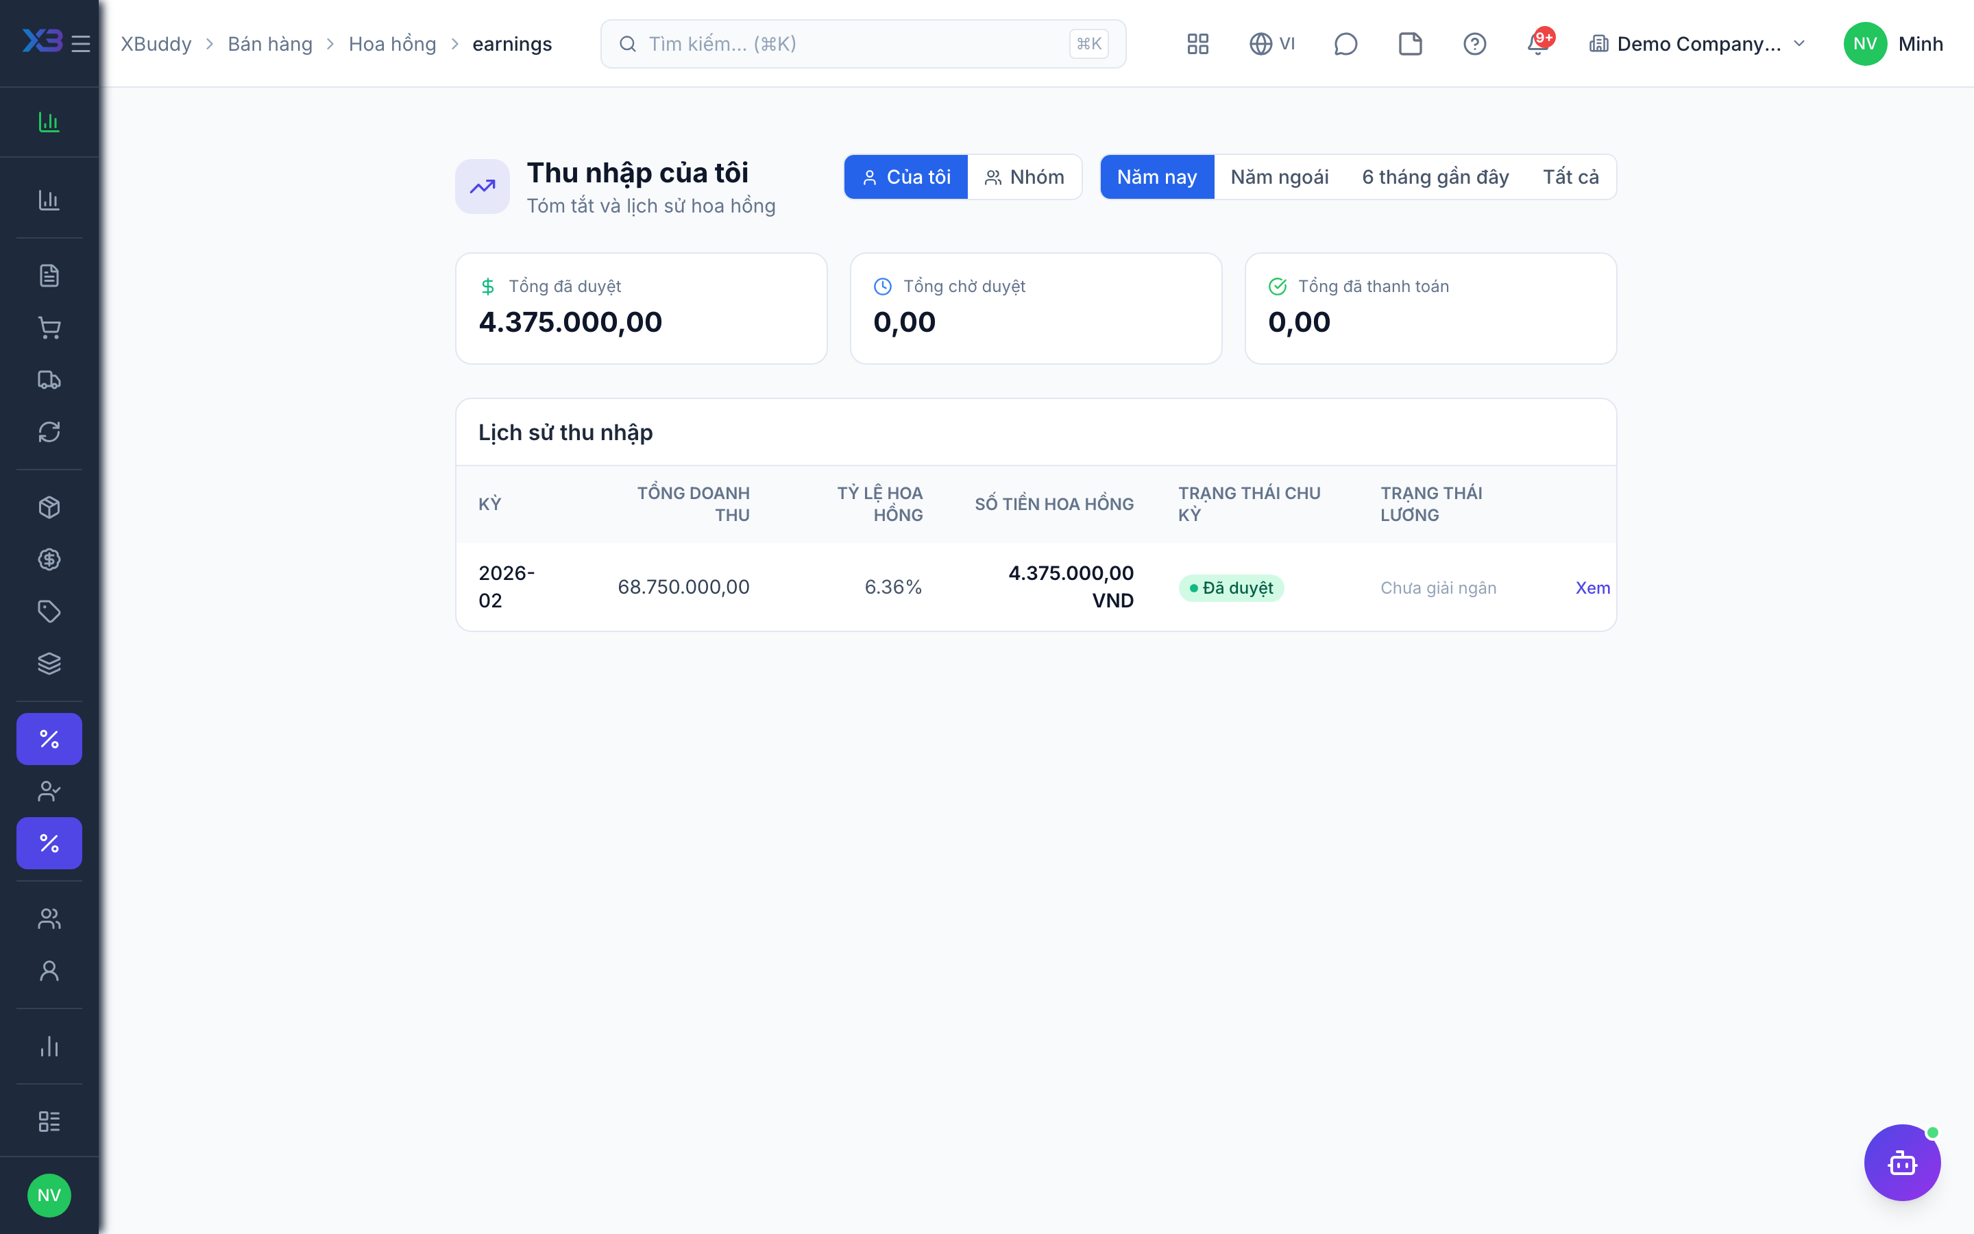Go to Bán hàng breadcrumb

[270, 44]
